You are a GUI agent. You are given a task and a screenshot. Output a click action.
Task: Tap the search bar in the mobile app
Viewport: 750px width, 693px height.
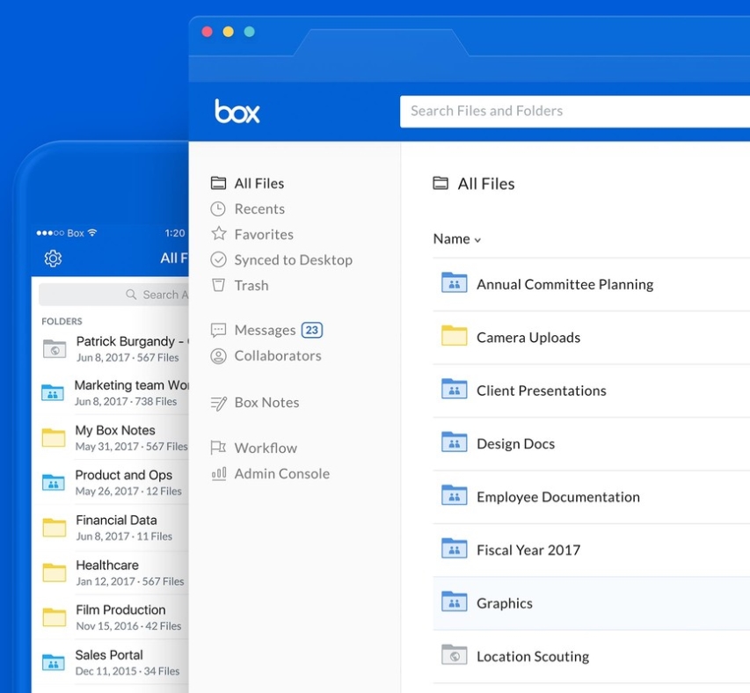pos(113,295)
